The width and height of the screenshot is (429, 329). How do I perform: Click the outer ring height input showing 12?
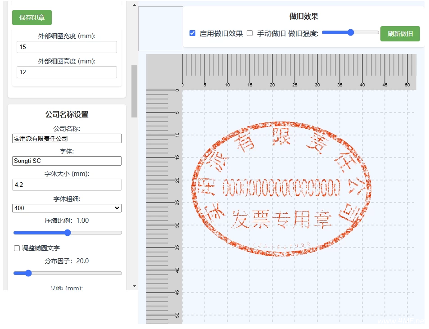pyautogui.click(x=67, y=72)
